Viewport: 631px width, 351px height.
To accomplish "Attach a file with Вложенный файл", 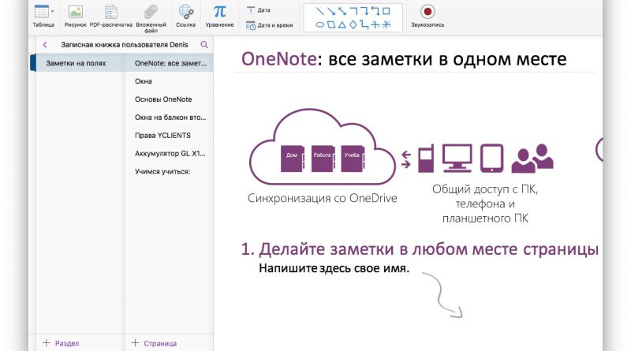I will coord(151,12).
